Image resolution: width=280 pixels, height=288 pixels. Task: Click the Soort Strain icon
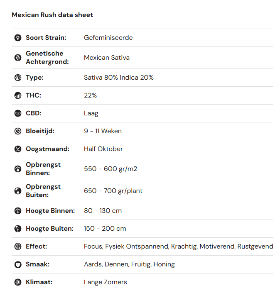tap(18, 38)
